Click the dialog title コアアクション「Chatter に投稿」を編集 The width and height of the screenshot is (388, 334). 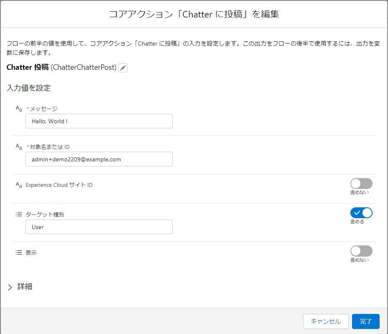(x=194, y=14)
